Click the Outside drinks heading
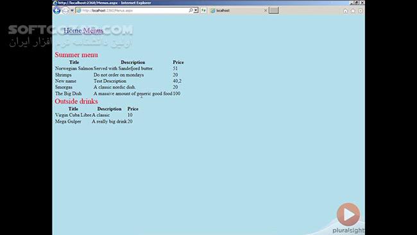The width and height of the screenshot is (417, 235). [76, 101]
